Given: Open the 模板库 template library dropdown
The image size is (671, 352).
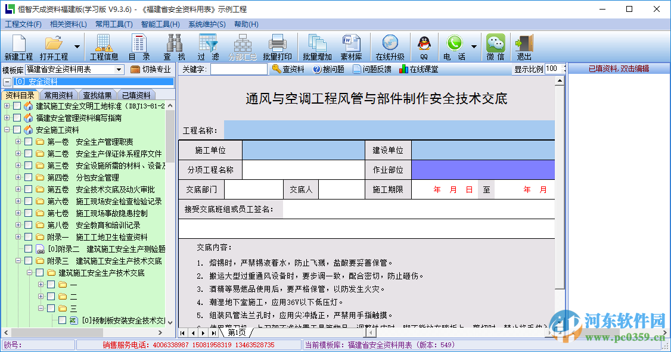Looking at the screenshot, I should [x=119, y=68].
